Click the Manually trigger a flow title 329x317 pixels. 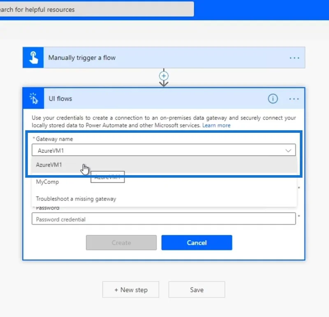coord(82,58)
